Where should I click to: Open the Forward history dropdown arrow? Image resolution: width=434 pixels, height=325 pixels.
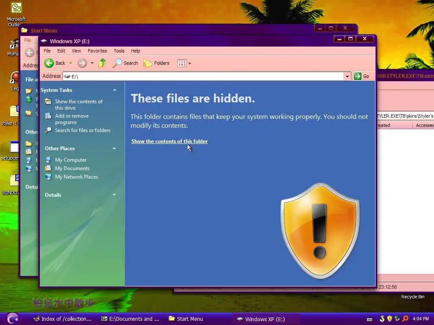click(x=92, y=63)
